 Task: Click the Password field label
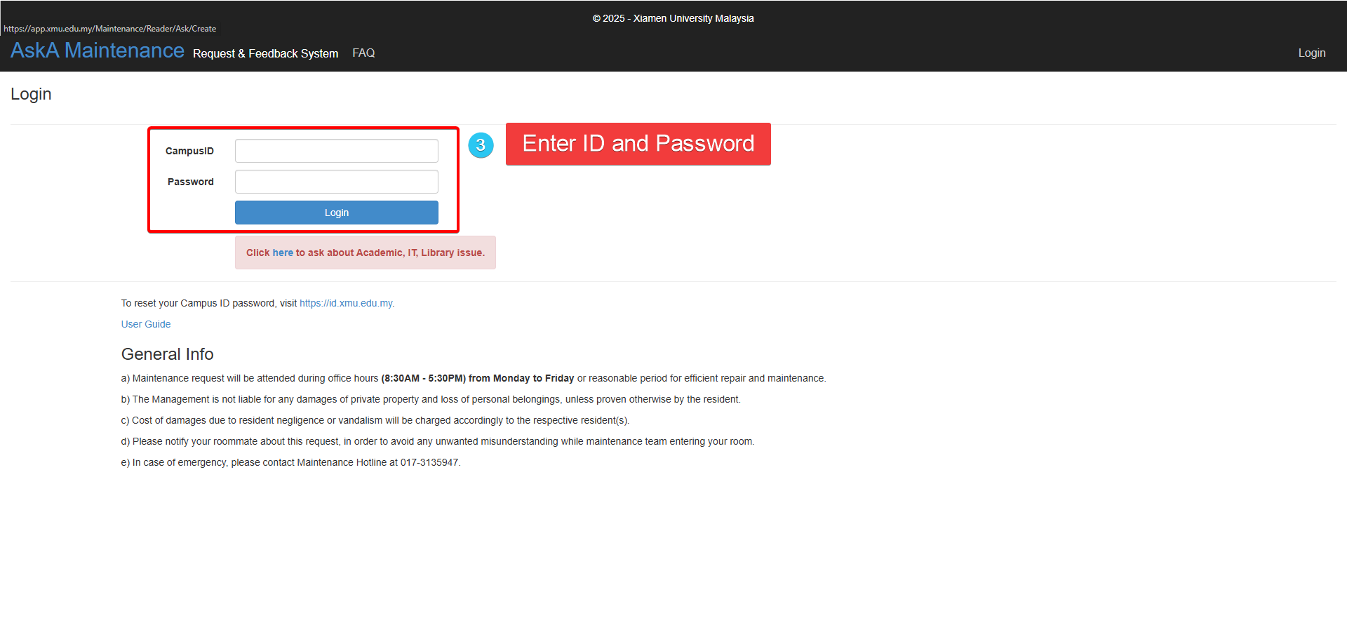(190, 182)
